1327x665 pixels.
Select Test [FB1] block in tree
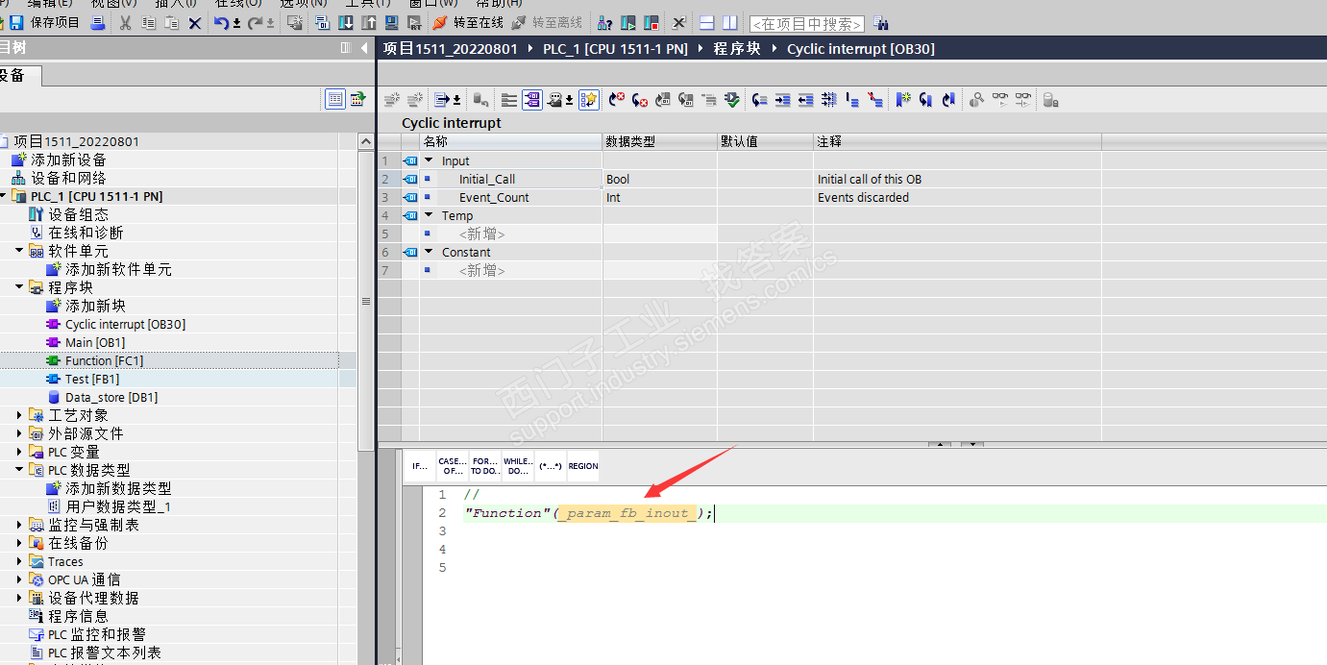point(92,379)
